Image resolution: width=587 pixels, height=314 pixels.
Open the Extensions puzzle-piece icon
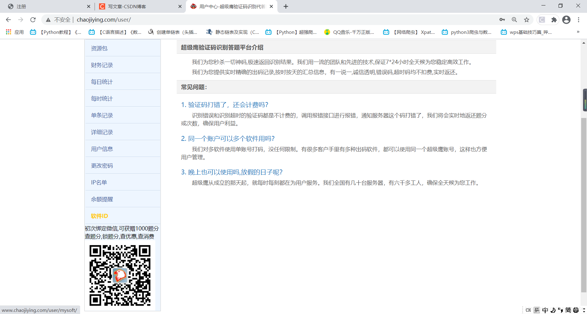[x=554, y=20]
